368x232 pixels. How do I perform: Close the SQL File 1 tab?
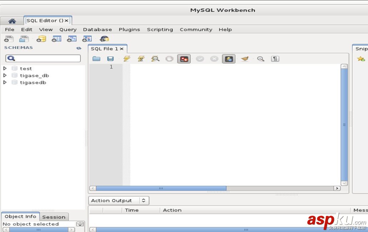(x=121, y=49)
